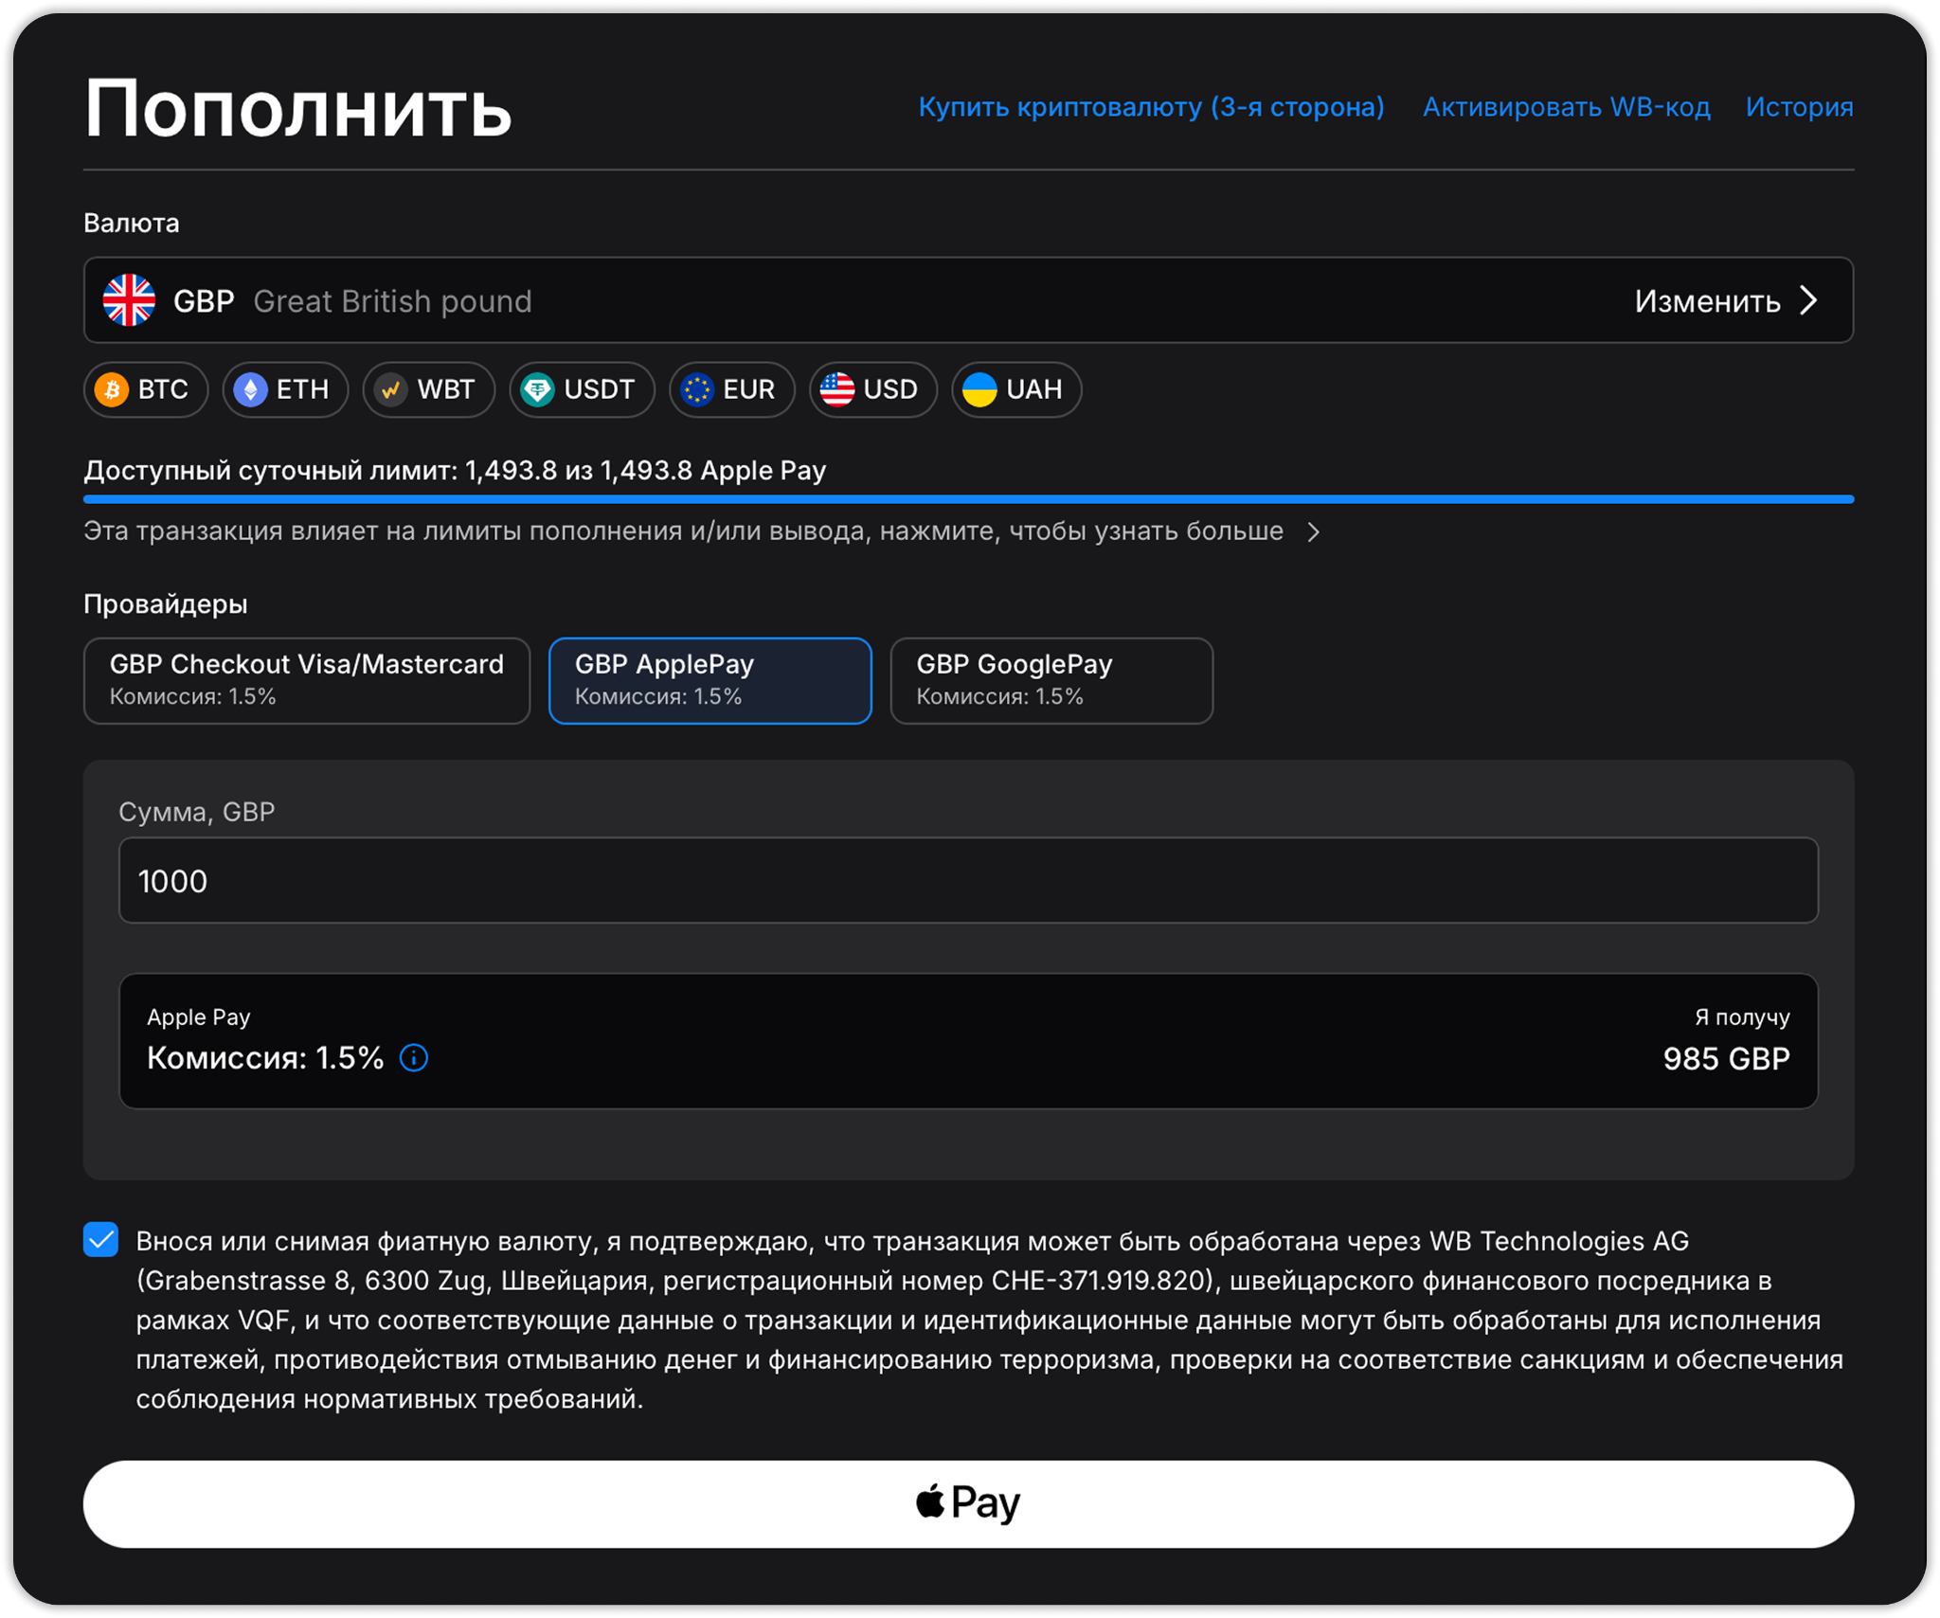Click the limits info text about транзакция

coord(683,531)
